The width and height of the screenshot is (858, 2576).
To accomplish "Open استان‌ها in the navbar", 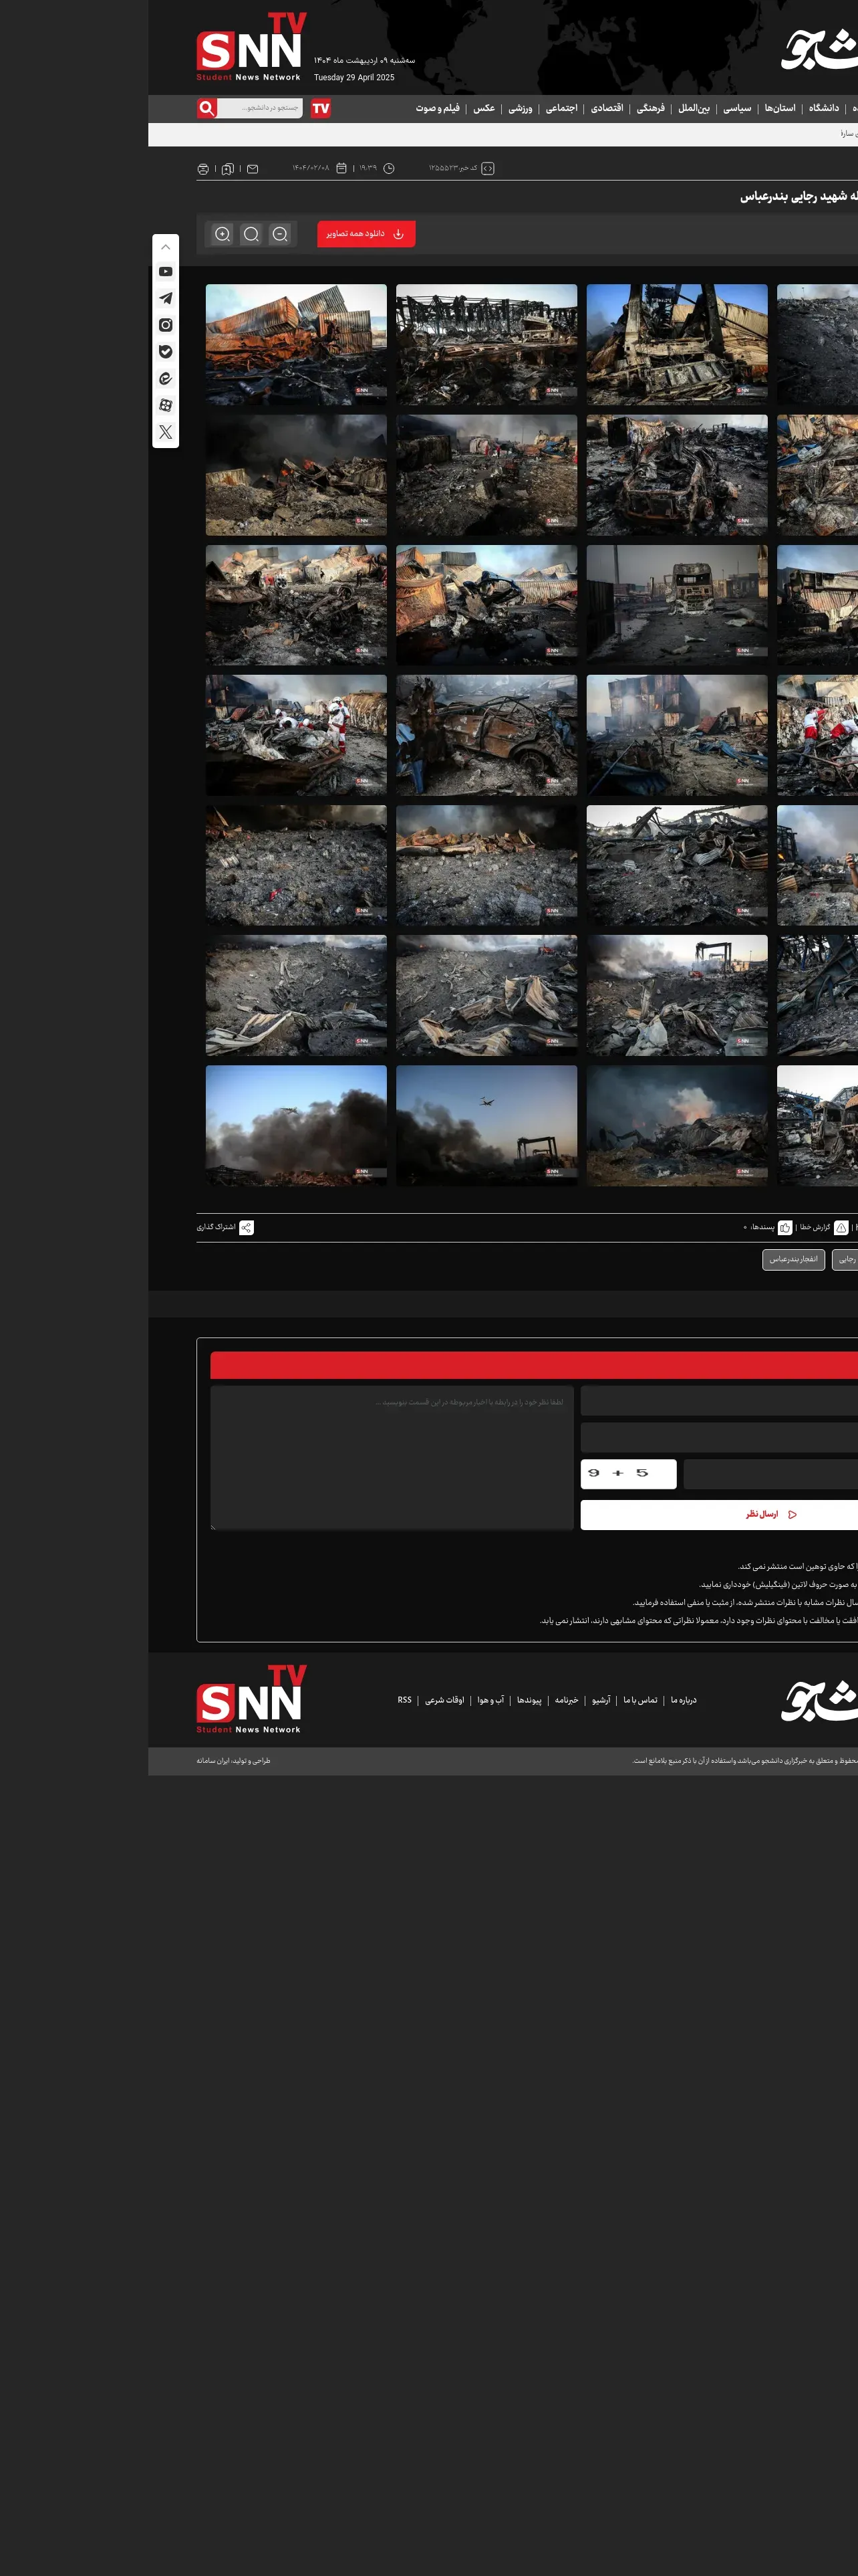I will pyautogui.click(x=780, y=108).
